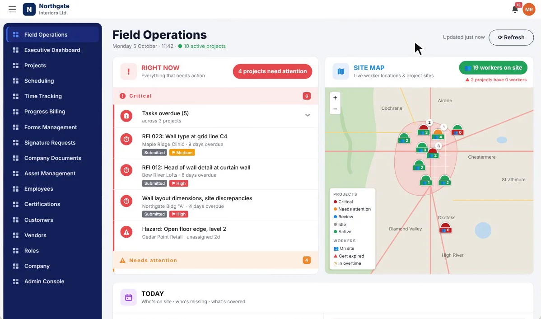Select the cluster badge numbered 2 on map
Image resolution: width=541 pixels, height=319 pixels.
click(429, 122)
